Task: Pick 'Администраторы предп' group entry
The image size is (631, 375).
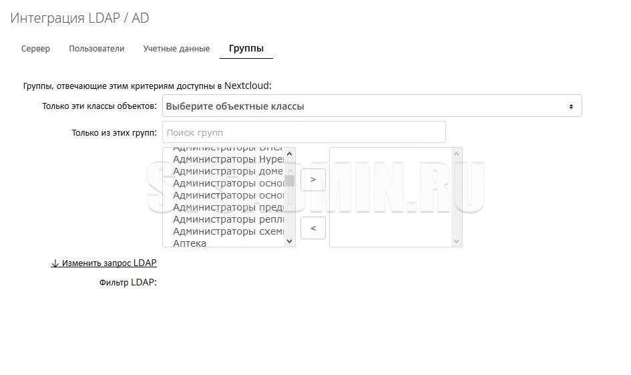Action: pos(228,207)
